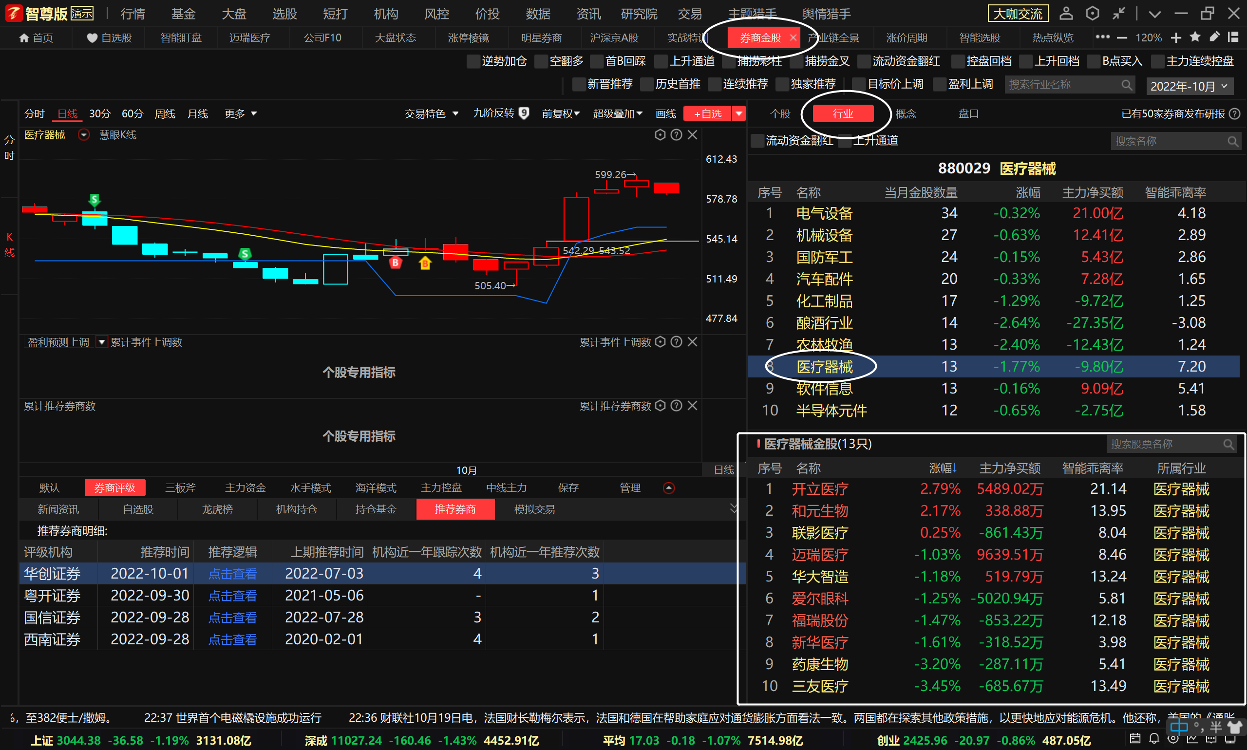1247x750 pixels.
Task: Enable the 逆势加仓 checkbox
Action: coord(472,61)
